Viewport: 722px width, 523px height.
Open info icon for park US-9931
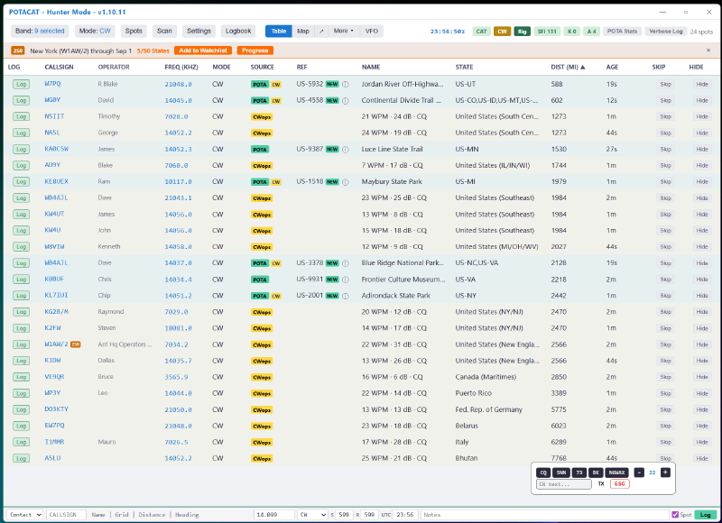pyautogui.click(x=346, y=280)
